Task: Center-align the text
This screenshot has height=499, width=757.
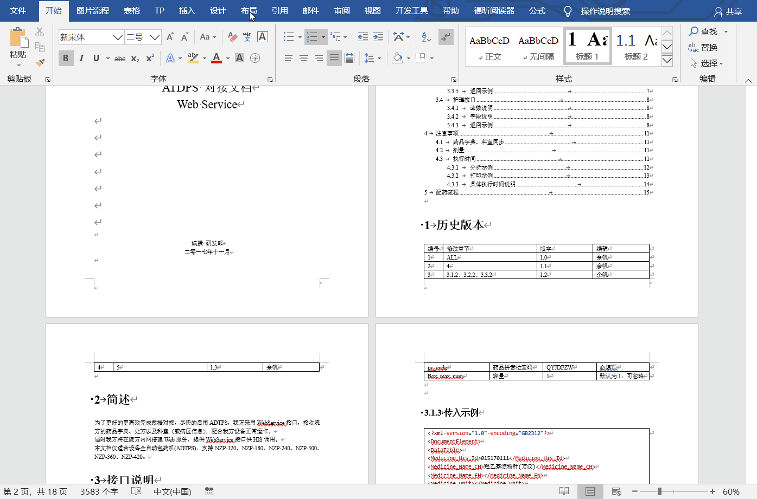Action: [x=304, y=58]
